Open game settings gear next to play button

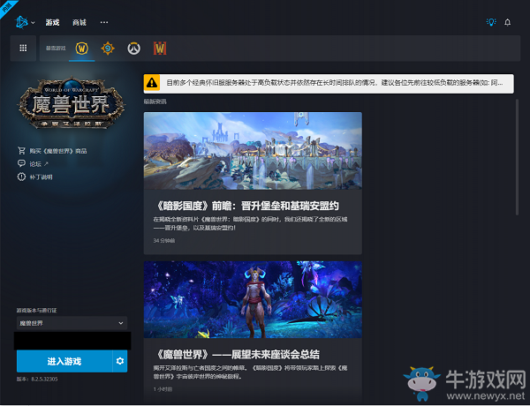click(x=120, y=361)
